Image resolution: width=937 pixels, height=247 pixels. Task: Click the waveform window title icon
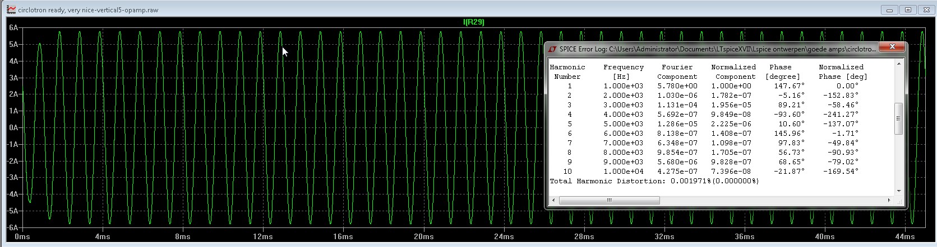11,9
